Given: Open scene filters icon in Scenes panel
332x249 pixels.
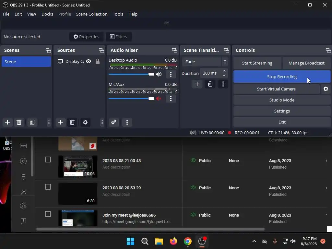Looking at the screenshot, I should pyautogui.click(x=32, y=122).
